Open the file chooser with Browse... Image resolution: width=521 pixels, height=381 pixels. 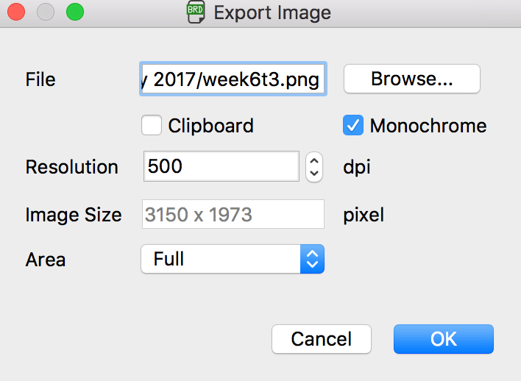[x=411, y=79]
